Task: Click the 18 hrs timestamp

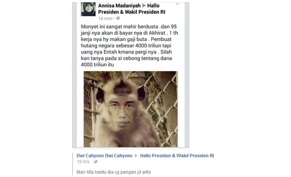Action: point(83,162)
